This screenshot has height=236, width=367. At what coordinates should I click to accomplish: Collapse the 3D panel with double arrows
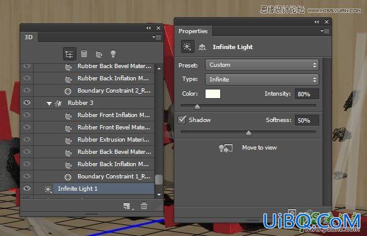[148, 28]
